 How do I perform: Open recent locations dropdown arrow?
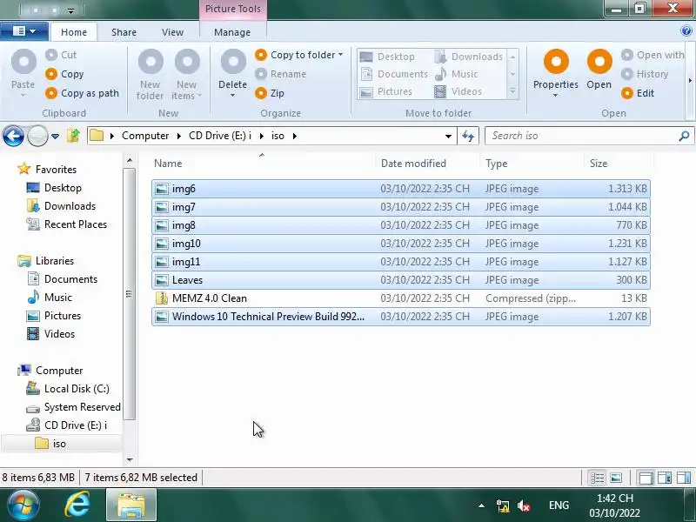pos(56,137)
